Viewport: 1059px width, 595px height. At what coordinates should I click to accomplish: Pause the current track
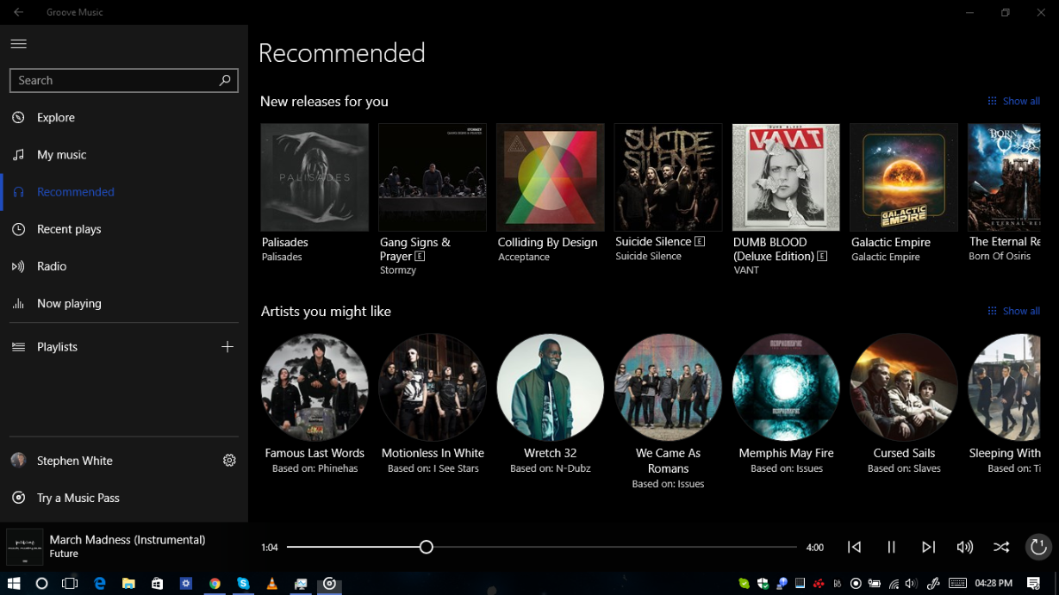[x=891, y=547]
